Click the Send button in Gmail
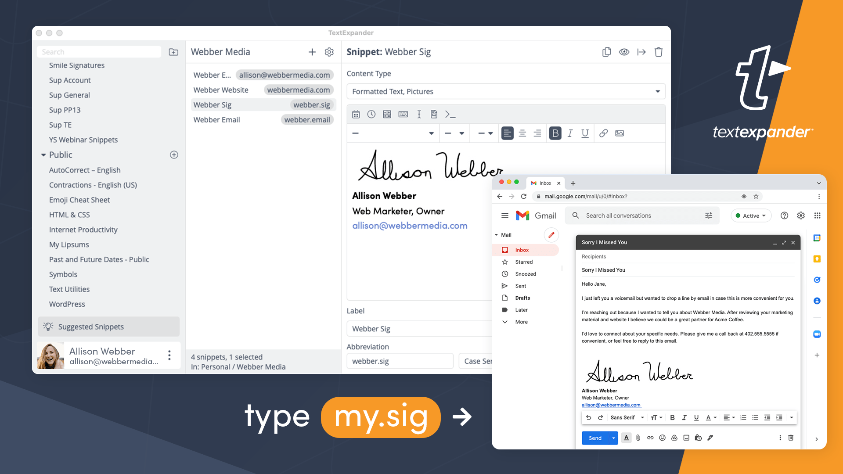The image size is (843, 474). [594, 438]
